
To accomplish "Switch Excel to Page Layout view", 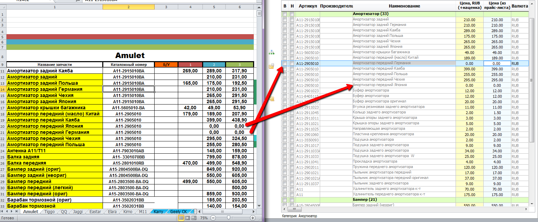I will pos(187,218).
